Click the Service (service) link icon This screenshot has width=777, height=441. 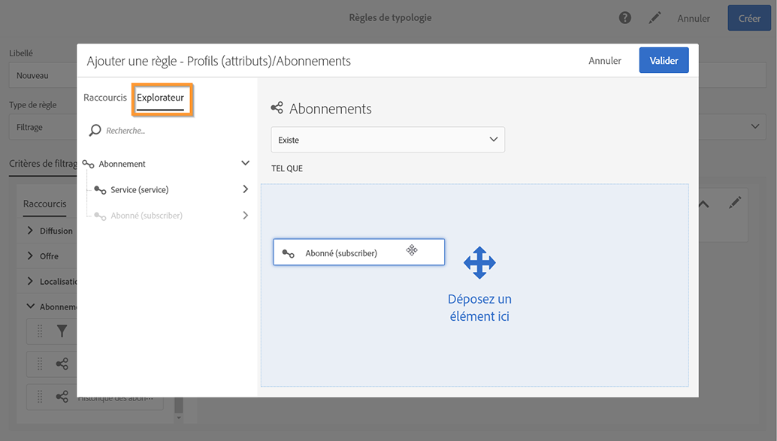tap(101, 190)
